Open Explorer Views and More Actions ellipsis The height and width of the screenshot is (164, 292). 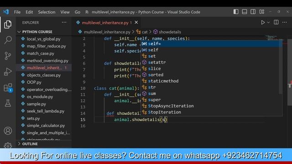(64, 22)
